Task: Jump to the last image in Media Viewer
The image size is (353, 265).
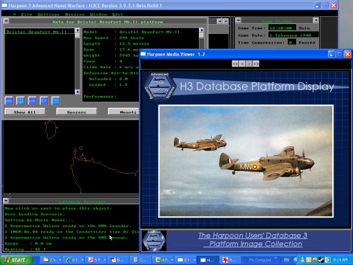Action: (255, 63)
